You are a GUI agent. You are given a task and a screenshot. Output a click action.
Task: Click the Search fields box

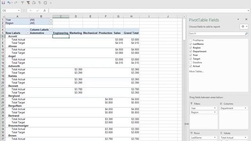pos(217,34)
